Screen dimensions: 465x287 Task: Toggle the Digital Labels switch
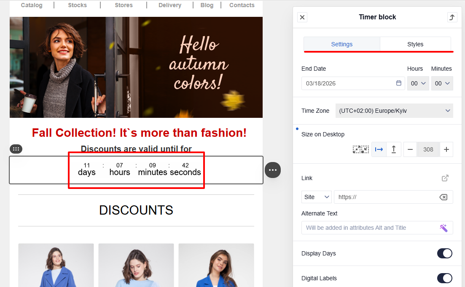pyautogui.click(x=444, y=278)
